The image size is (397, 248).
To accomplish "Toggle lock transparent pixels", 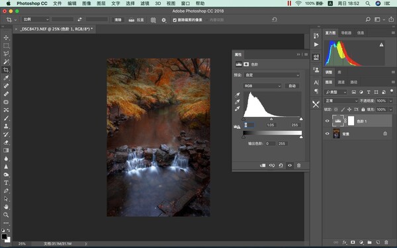I will point(335,109).
